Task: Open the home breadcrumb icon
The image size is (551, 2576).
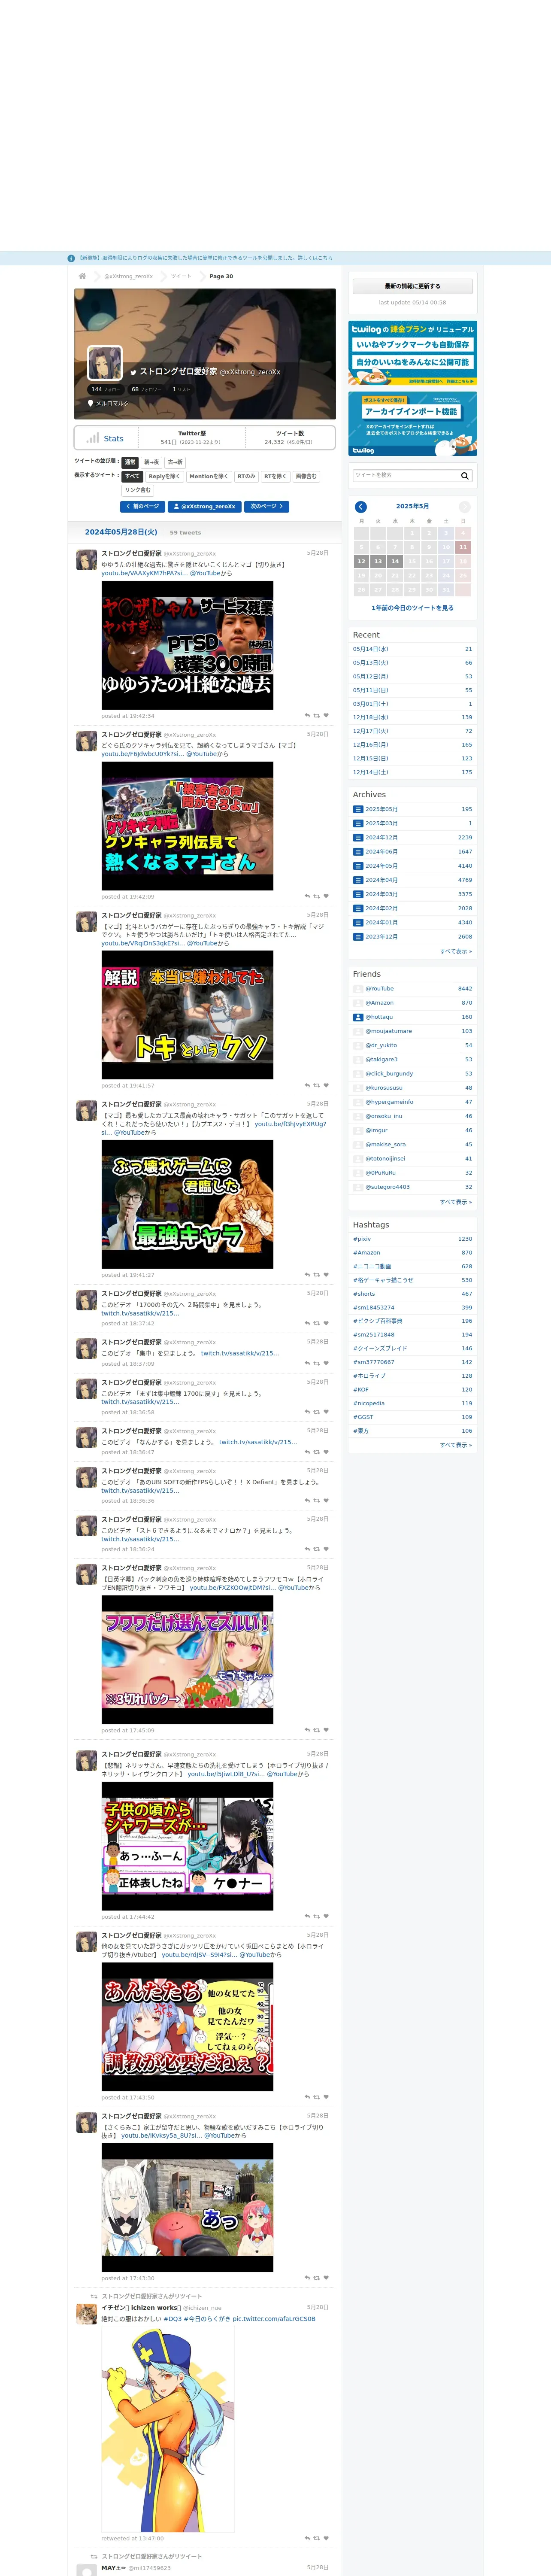Action: (x=82, y=276)
